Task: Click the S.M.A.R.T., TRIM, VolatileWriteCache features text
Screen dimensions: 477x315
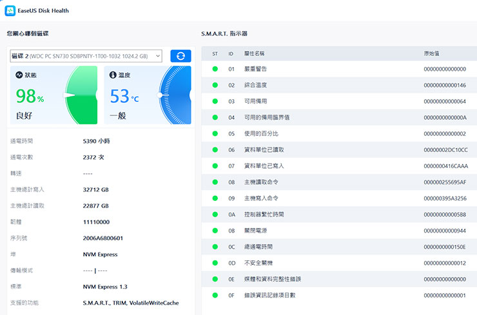Action: (131, 303)
